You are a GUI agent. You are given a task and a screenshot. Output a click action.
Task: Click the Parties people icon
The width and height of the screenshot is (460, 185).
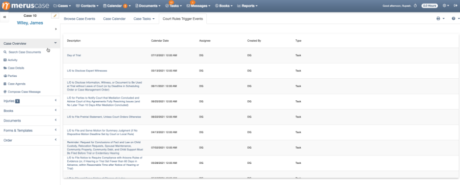click(5, 76)
